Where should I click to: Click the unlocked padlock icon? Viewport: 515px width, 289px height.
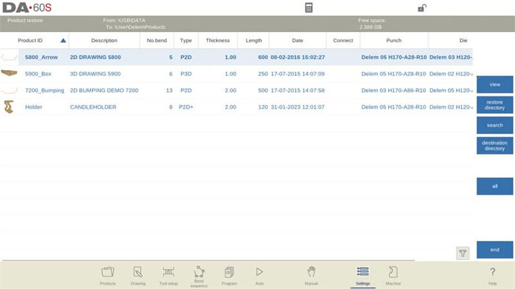421,8
